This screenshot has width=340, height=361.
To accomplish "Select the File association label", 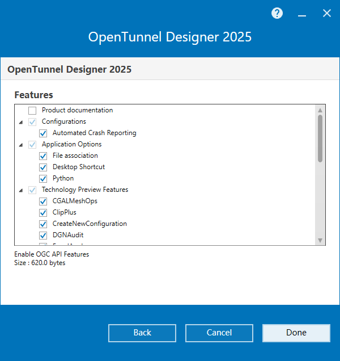I will click(75, 156).
